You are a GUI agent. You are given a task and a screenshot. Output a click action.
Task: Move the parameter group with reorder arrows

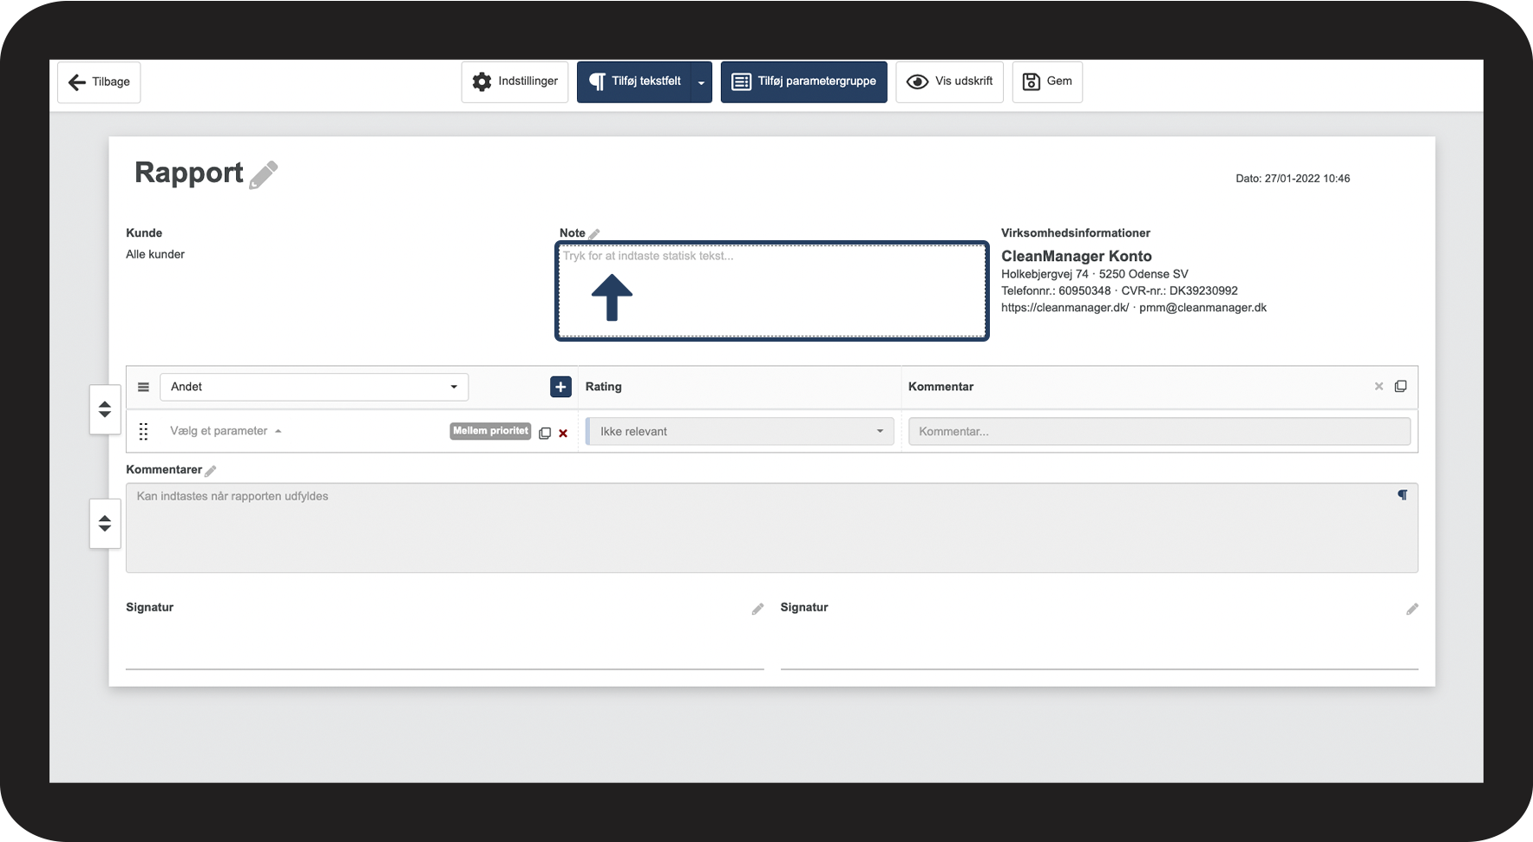tap(105, 409)
